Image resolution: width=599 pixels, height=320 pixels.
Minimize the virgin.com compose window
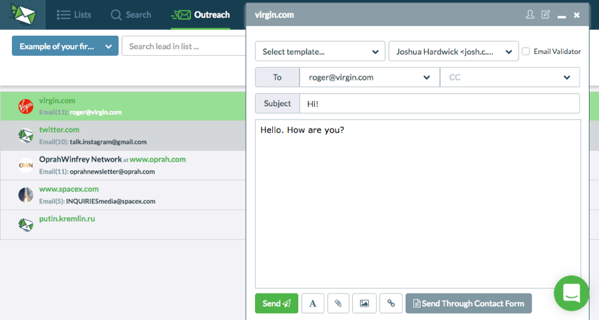(561, 17)
